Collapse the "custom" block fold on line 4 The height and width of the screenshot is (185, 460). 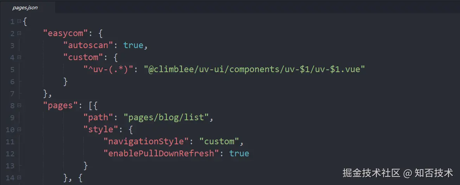pos(19,57)
